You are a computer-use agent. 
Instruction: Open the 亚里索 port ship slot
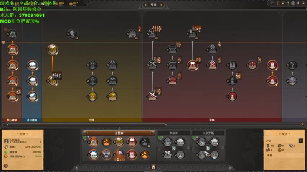pos(93,155)
